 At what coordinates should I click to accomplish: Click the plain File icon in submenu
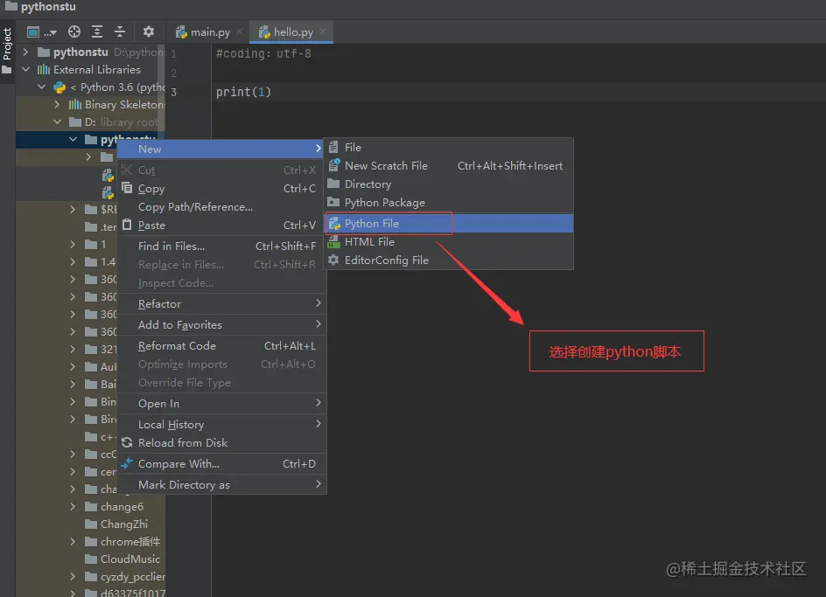pos(333,147)
